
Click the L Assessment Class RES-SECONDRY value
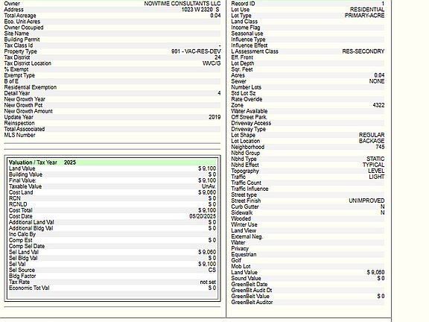(x=363, y=51)
